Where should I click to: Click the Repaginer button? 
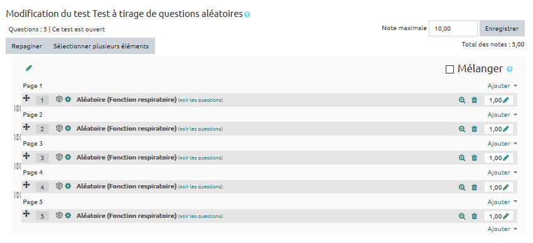pyautogui.click(x=27, y=46)
